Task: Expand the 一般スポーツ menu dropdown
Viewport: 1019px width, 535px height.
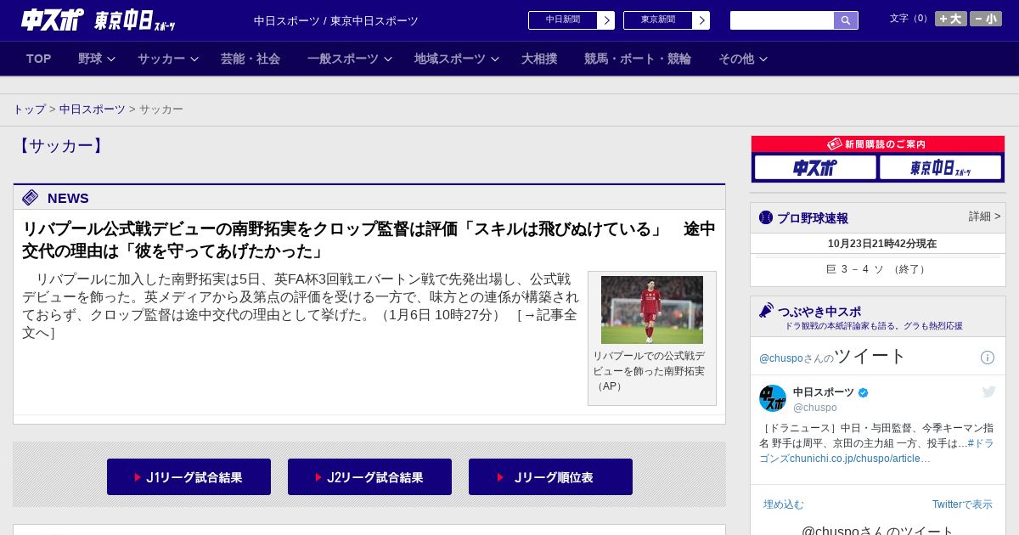Action: (x=350, y=59)
